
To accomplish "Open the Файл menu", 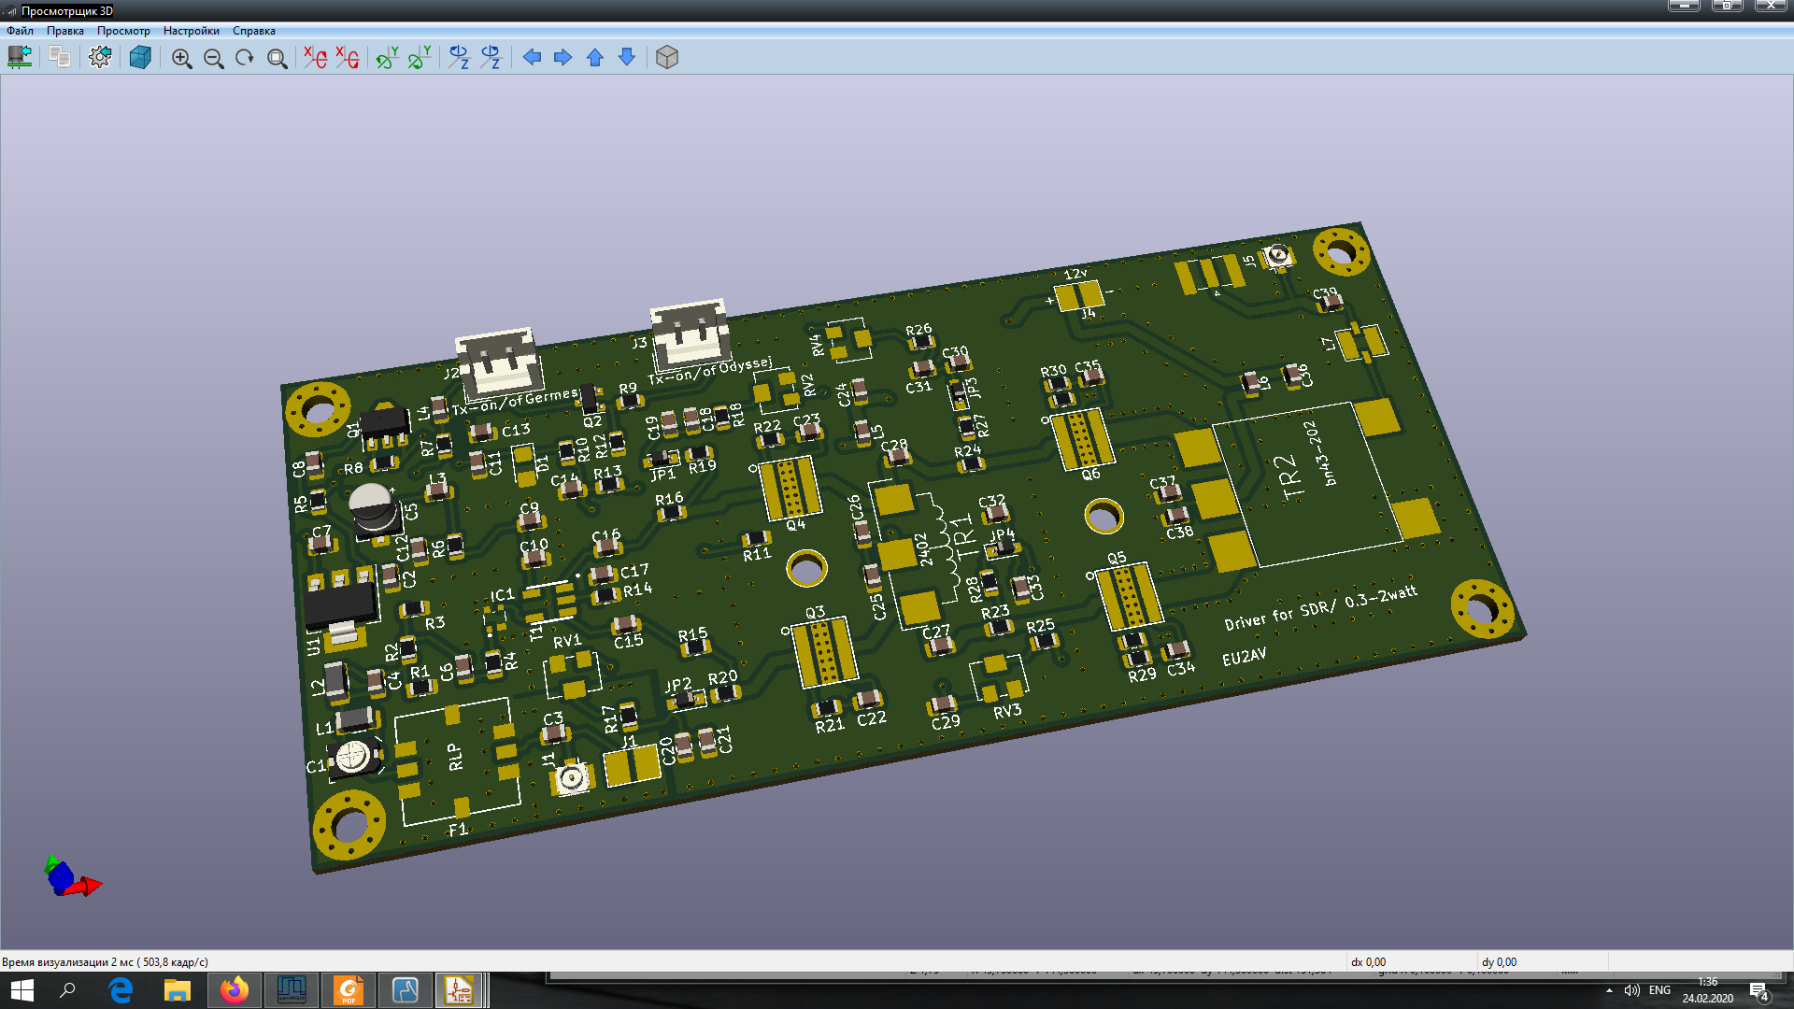I will [20, 31].
